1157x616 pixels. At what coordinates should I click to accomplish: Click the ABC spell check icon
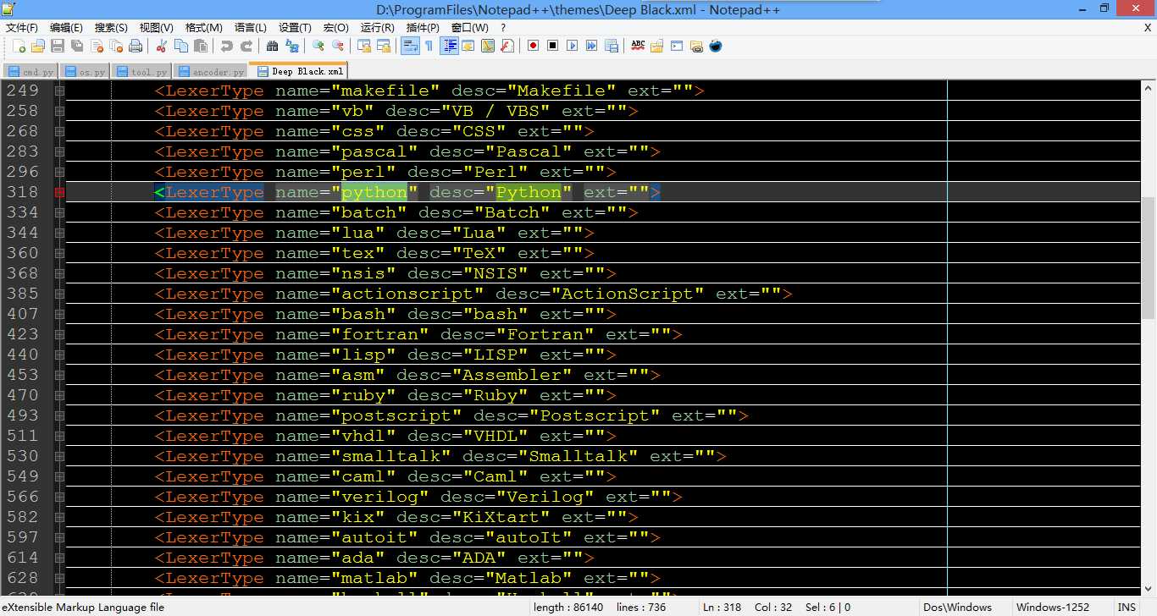point(638,46)
